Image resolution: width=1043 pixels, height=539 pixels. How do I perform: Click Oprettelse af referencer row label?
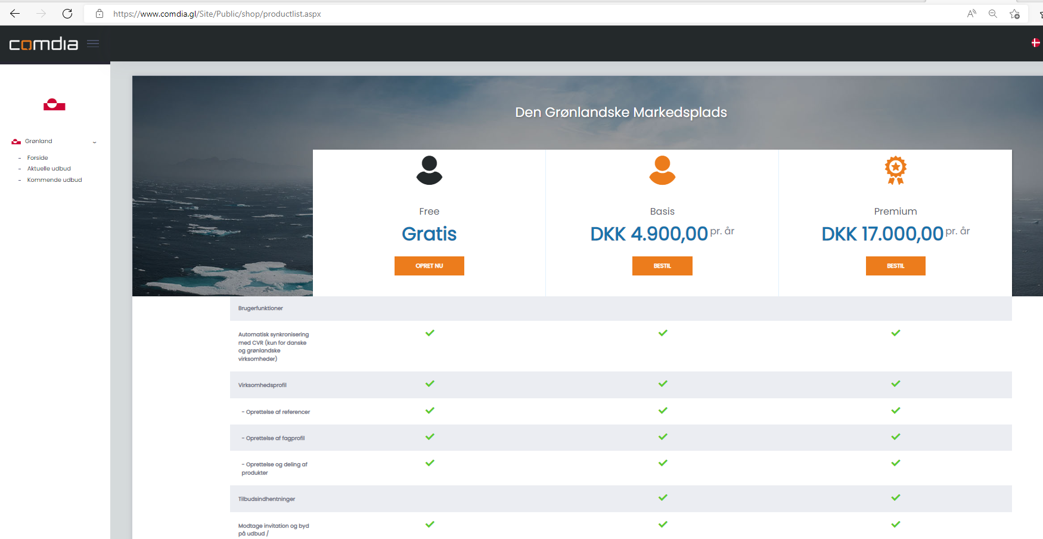coord(275,412)
